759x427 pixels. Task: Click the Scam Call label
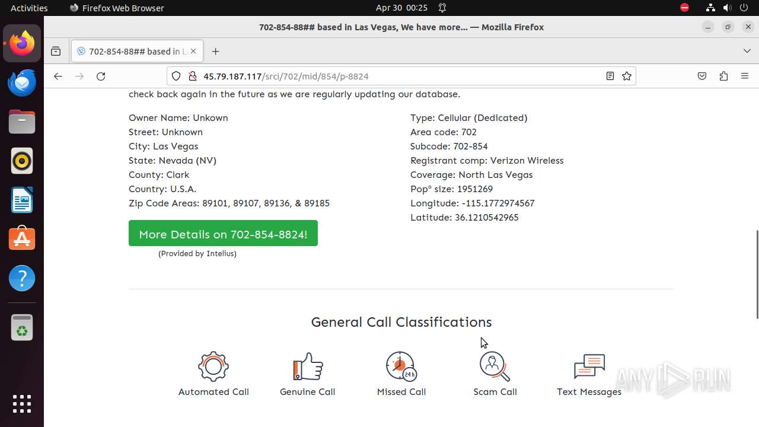[495, 392]
